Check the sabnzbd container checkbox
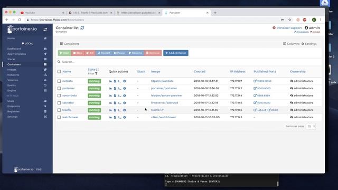 click(x=59, y=103)
